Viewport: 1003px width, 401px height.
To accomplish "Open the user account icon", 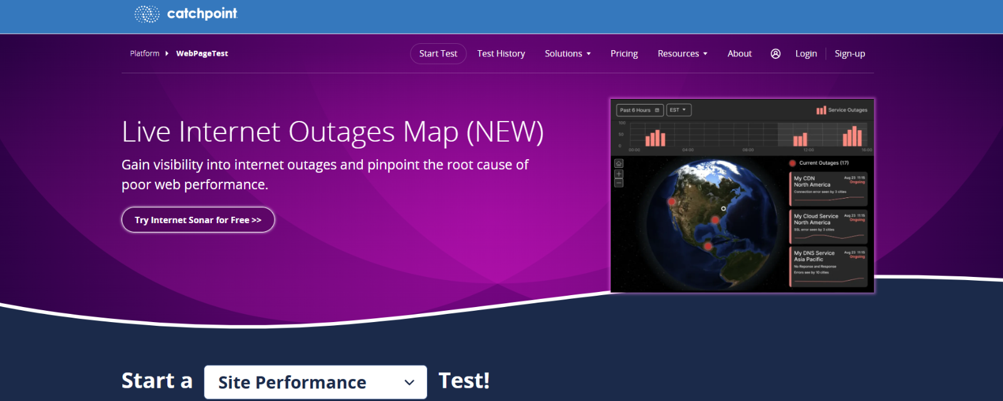I will tap(775, 54).
